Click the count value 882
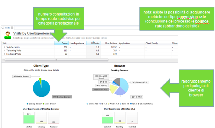The image size is (215, 128). pyautogui.click(x=66, y=47)
